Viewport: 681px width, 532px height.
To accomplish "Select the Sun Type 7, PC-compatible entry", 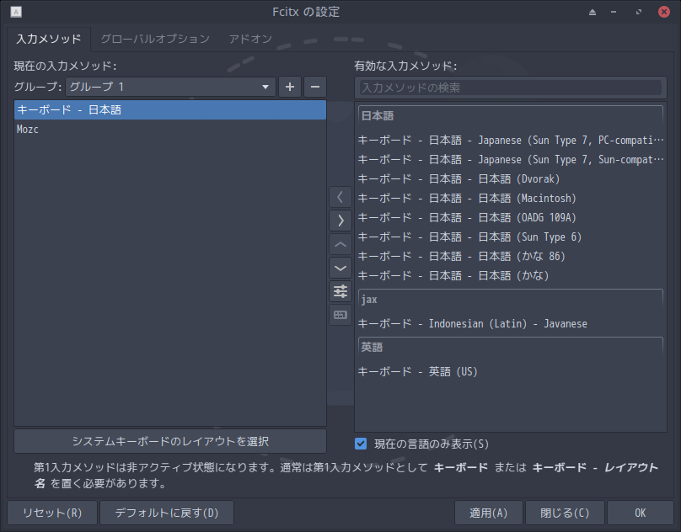I will [511, 141].
